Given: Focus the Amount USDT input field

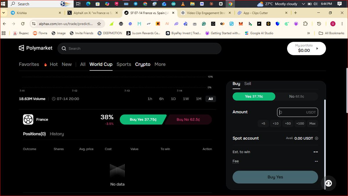Looking at the screenshot, I should tap(298, 112).
